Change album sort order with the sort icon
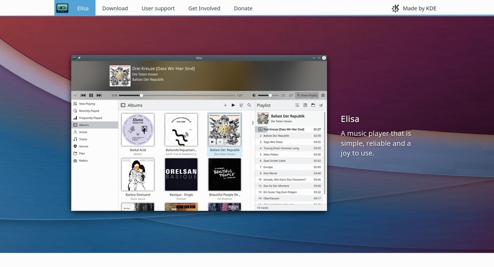 (241, 105)
